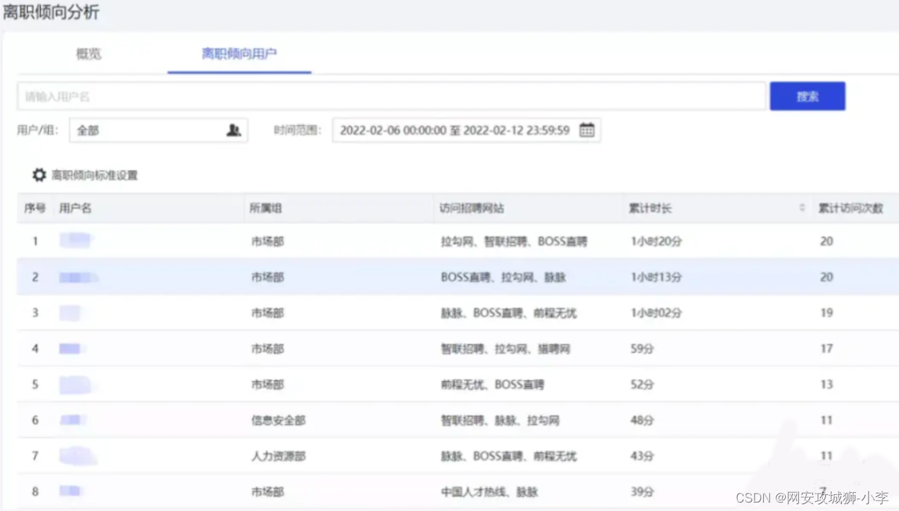The height and width of the screenshot is (511, 899).
Task: Click visit count 13 in row 5
Action: tap(826, 384)
